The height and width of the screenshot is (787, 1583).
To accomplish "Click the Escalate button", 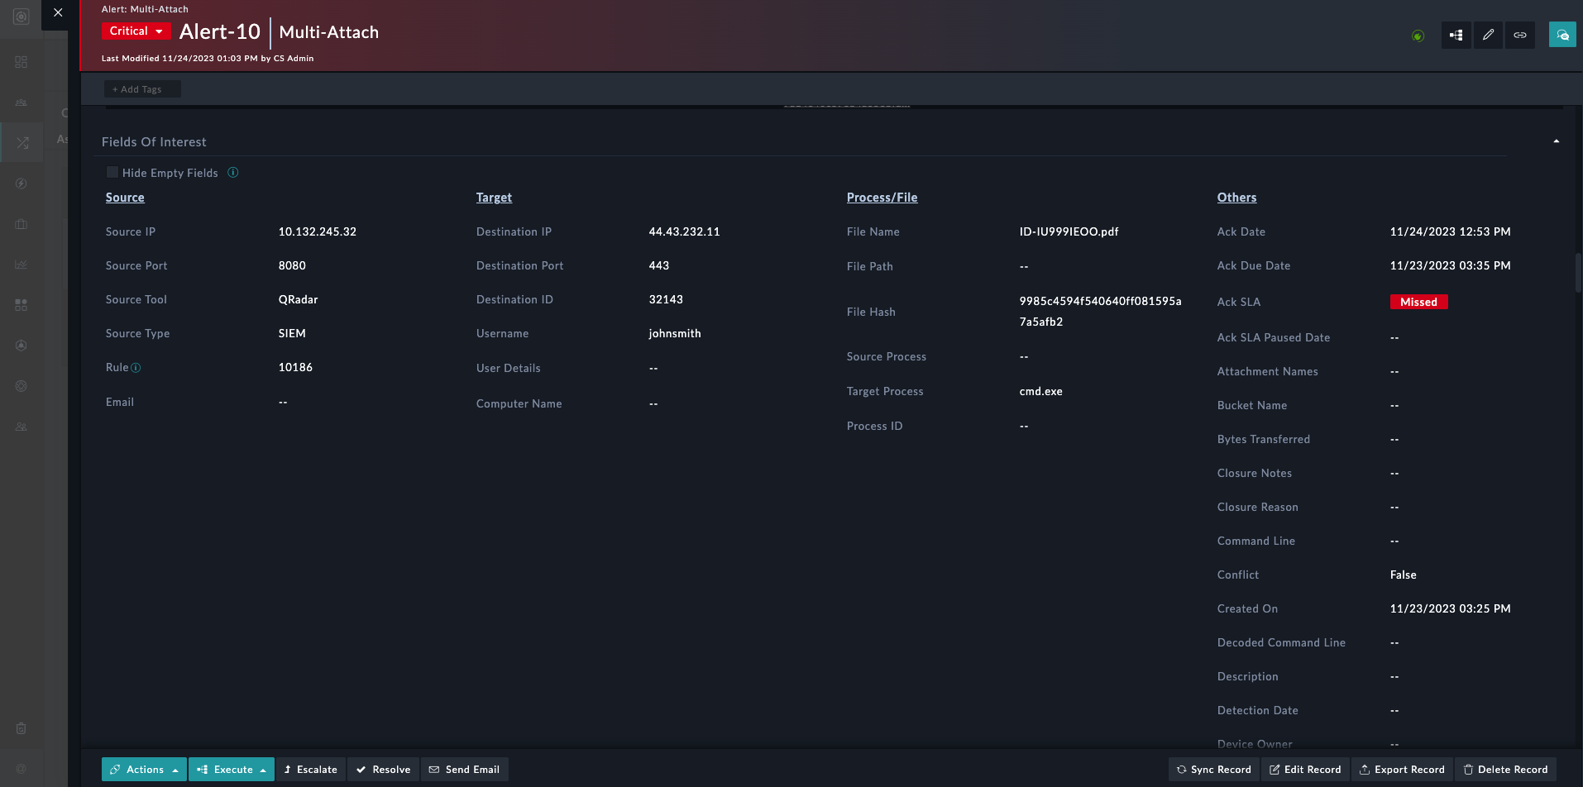I will pos(311,770).
